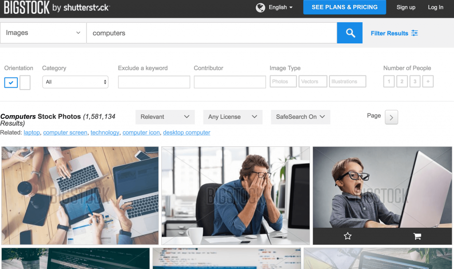Favorite the surprised boy photo with the star
Screen dimensions: 454x269
pyautogui.click(x=348, y=236)
